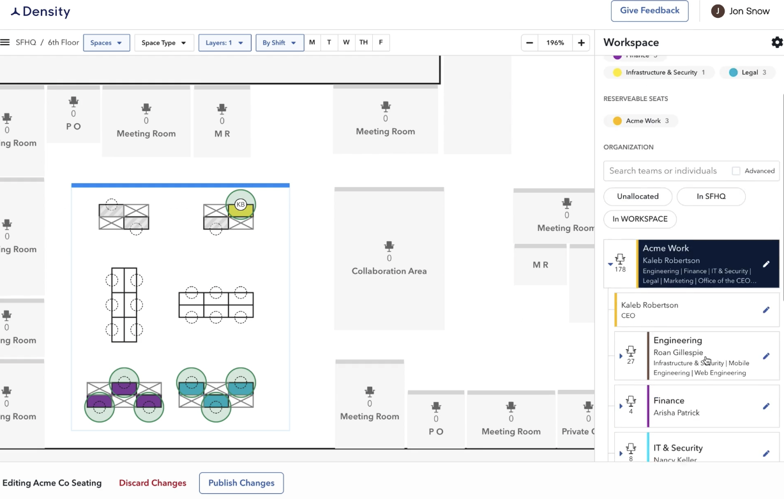
Task: Click Collaboration Area chair icon
Action: point(389,246)
